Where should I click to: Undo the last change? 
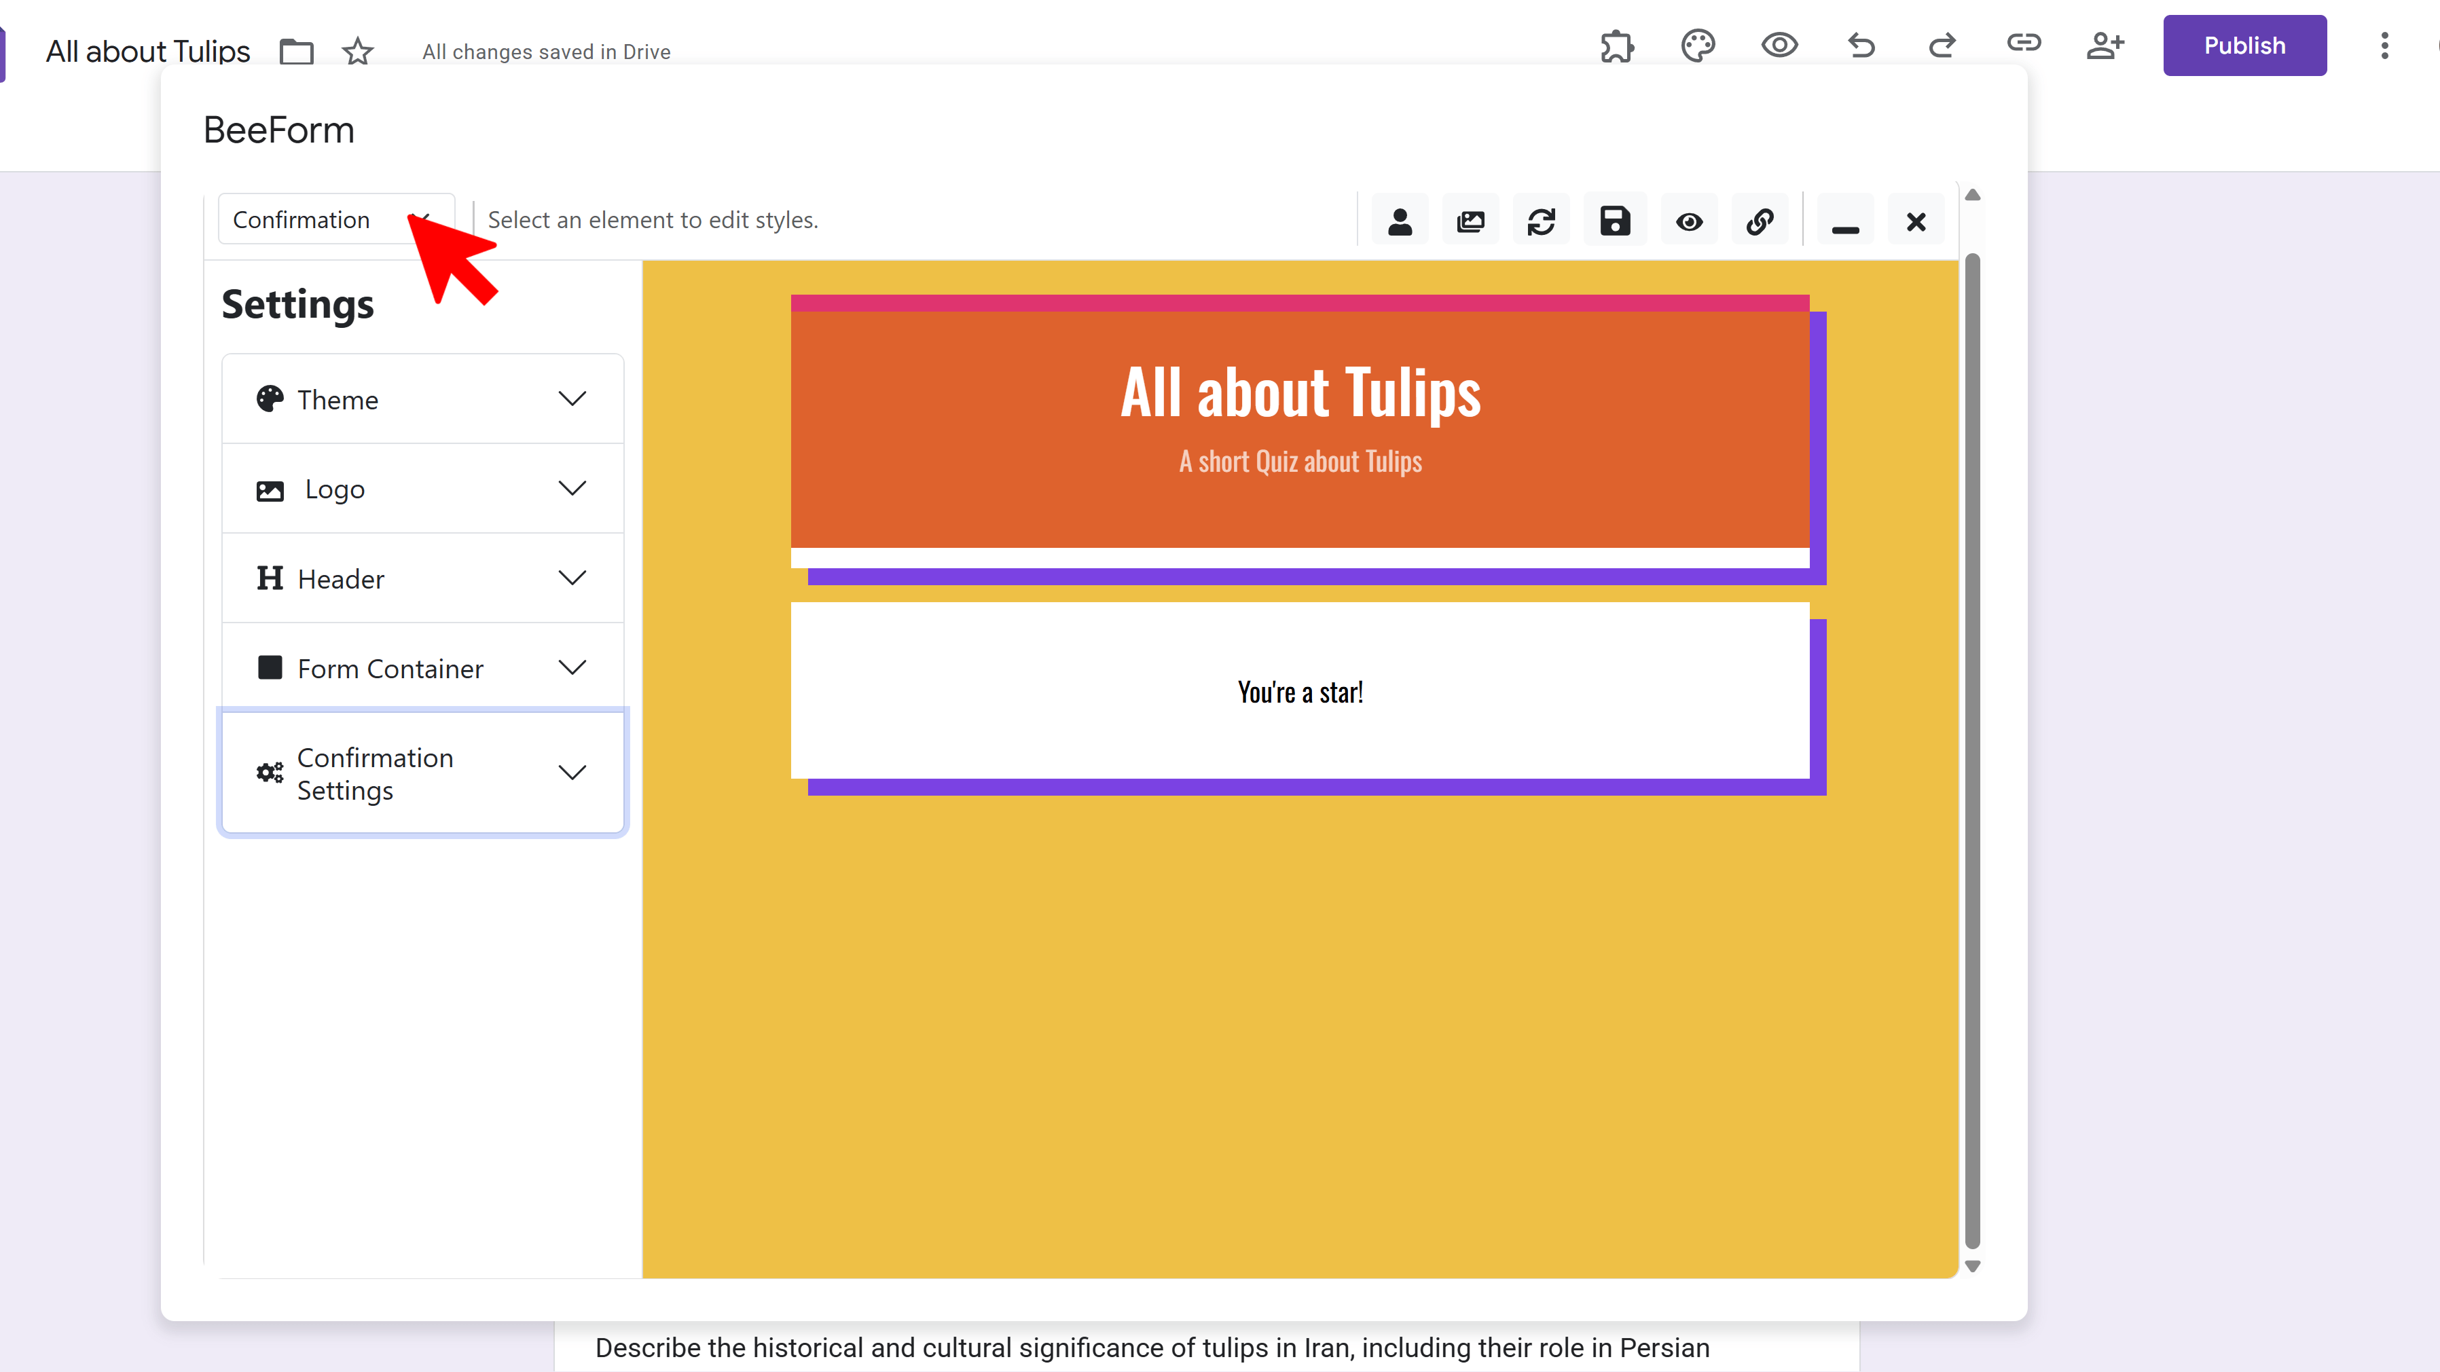[x=1860, y=45]
